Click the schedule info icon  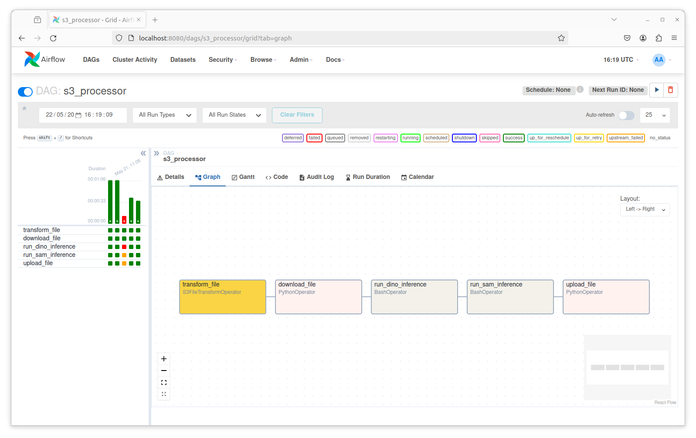tap(580, 89)
